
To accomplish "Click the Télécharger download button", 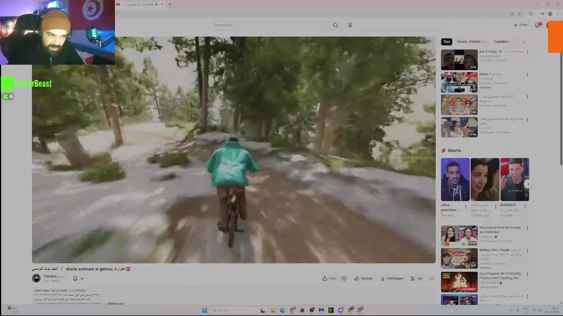I will tap(391, 278).
